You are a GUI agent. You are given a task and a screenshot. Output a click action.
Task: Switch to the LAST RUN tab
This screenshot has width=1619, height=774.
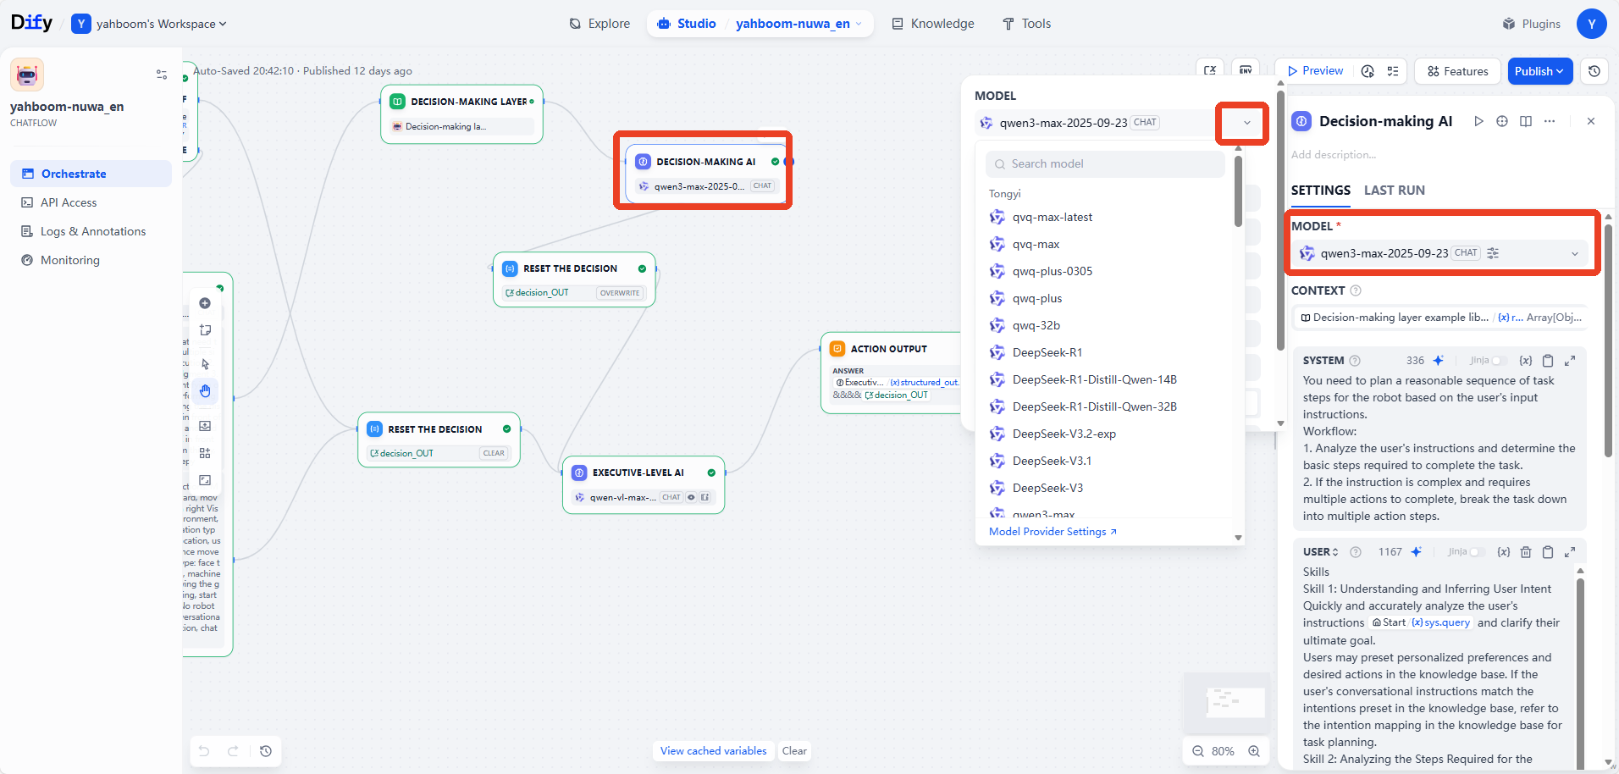(1394, 191)
